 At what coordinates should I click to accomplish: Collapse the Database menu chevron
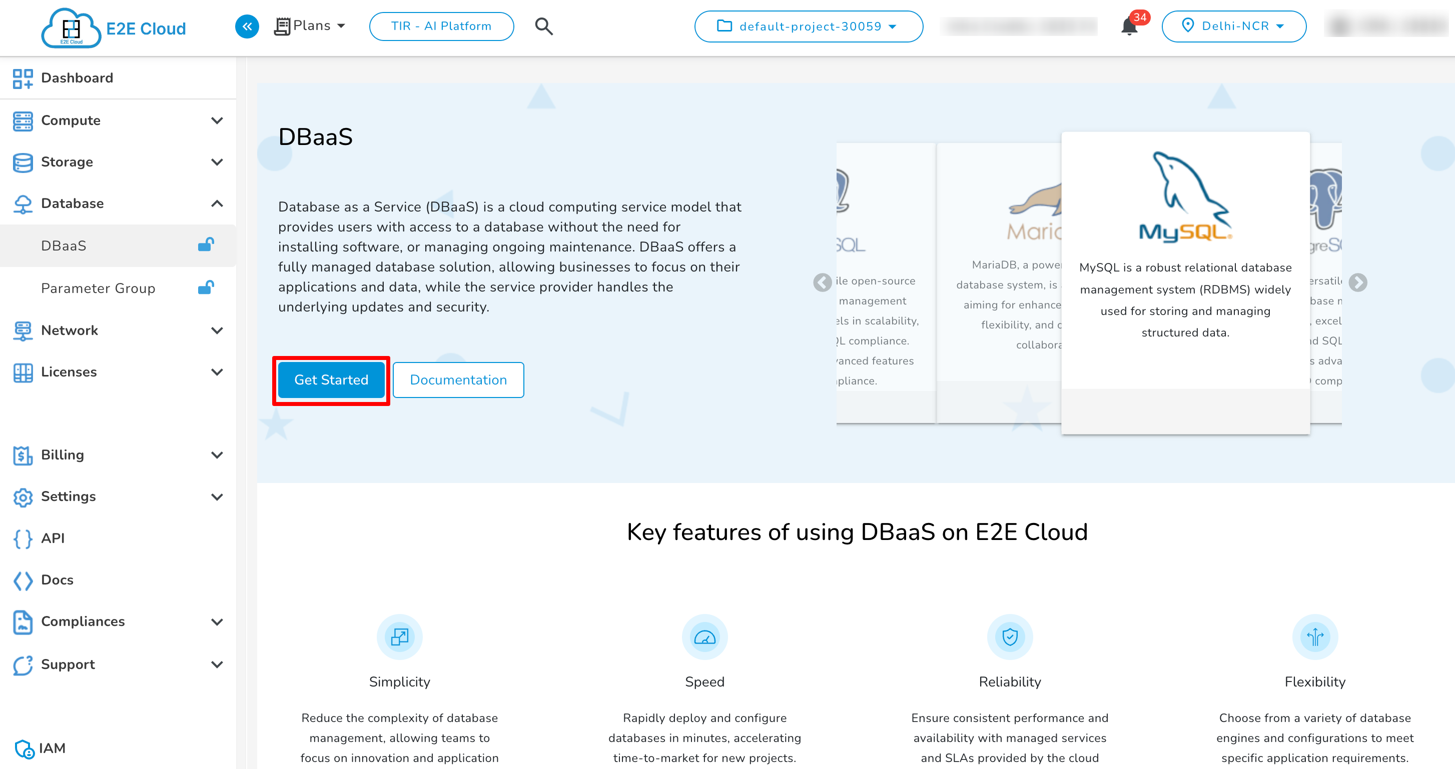click(x=217, y=204)
